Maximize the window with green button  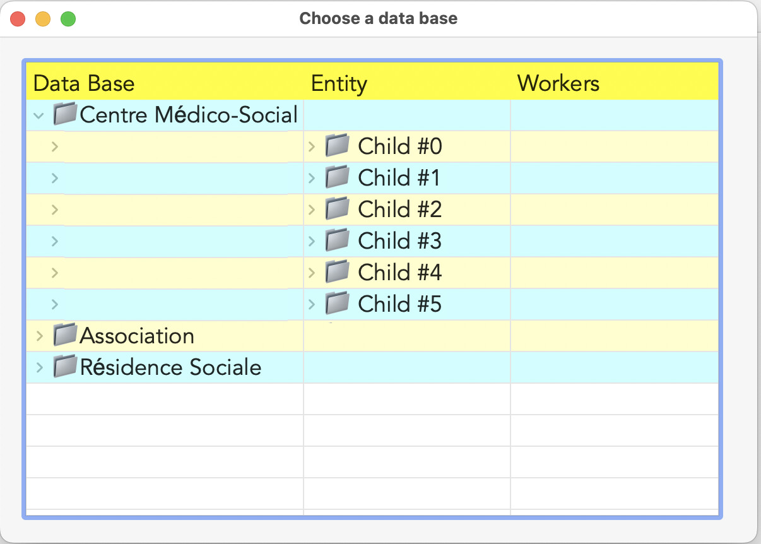pos(68,19)
